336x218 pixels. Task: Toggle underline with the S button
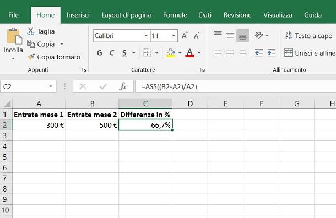124,53
